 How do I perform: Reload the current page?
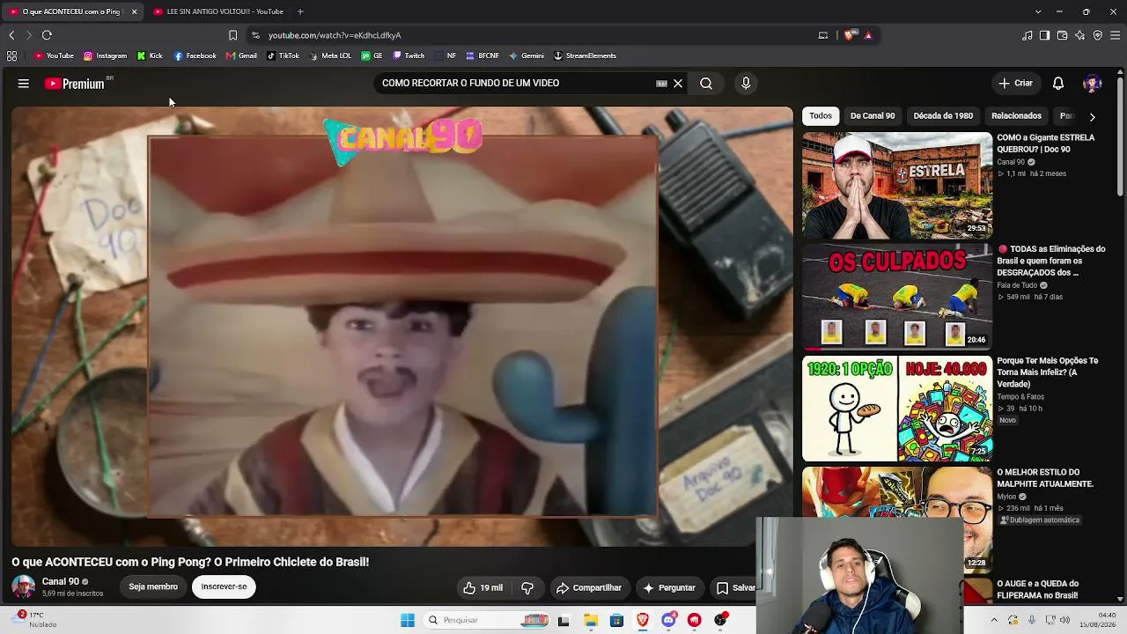47,35
